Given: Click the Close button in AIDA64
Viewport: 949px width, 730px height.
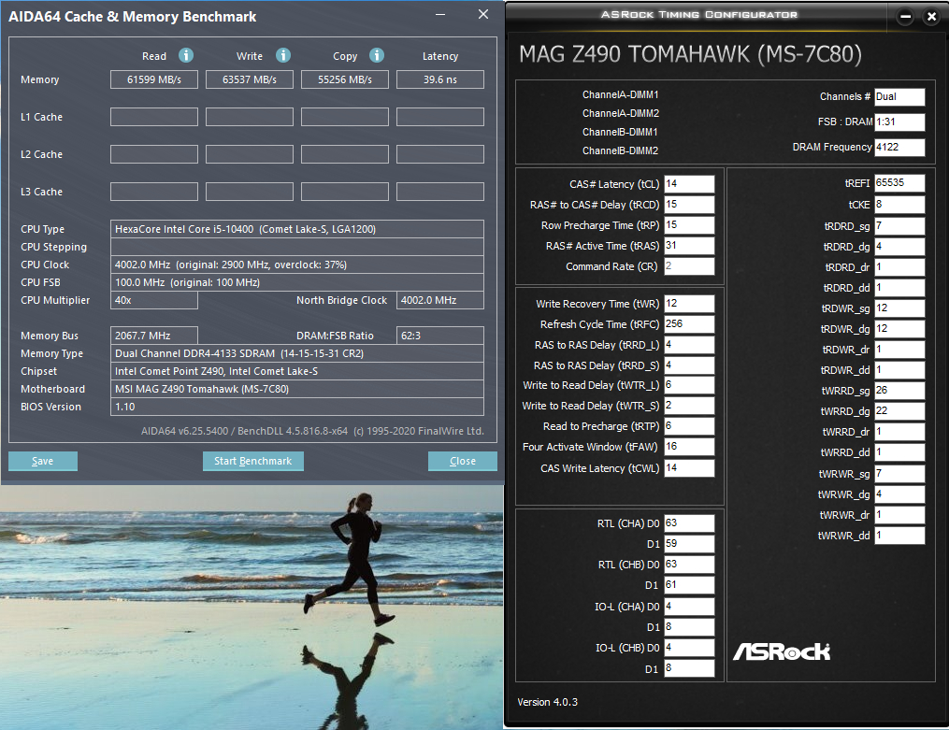Looking at the screenshot, I should 463,461.
